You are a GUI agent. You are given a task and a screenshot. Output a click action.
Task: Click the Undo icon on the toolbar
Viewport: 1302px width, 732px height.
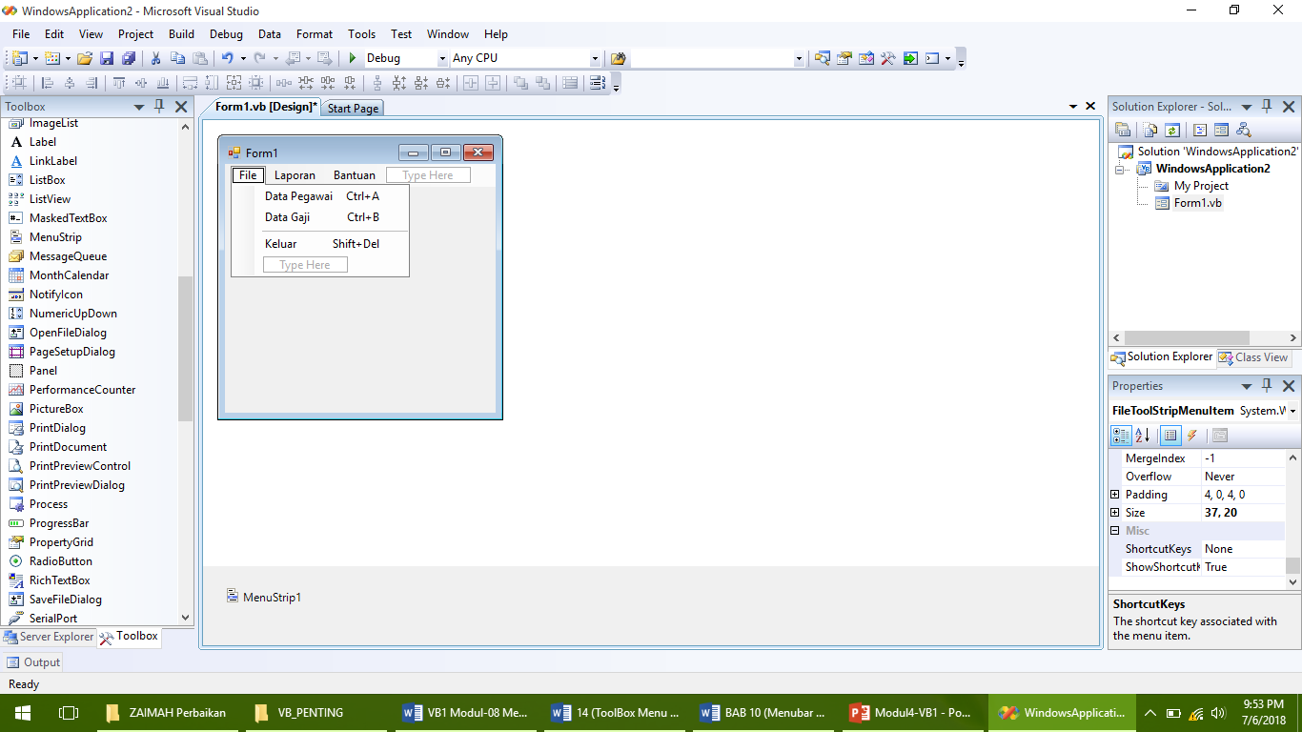(x=228, y=57)
